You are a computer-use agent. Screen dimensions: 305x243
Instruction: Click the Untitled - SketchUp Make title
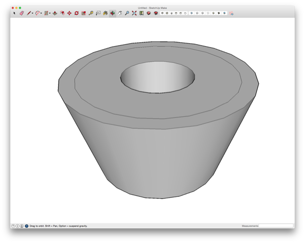coord(152,8)
